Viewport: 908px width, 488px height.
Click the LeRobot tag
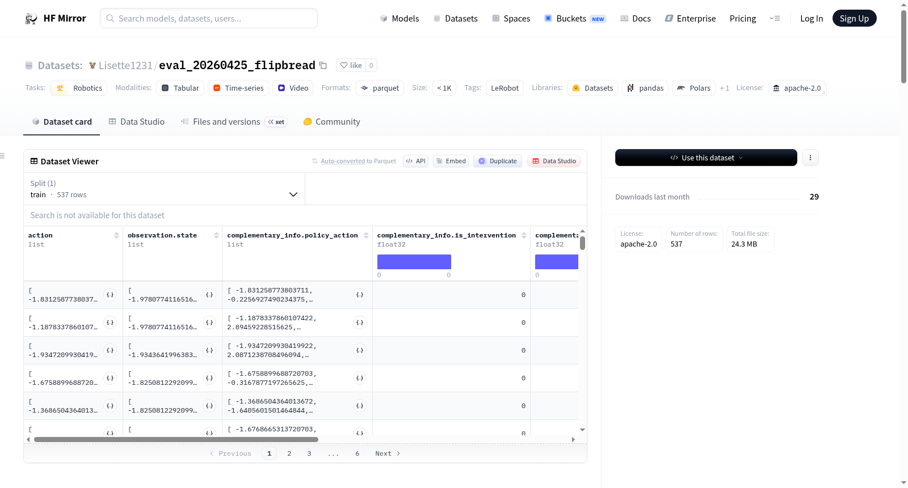point(505,88)
